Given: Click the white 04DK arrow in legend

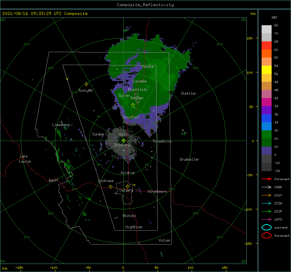Looking at the screenshot, I should click(x=266, y=187).
